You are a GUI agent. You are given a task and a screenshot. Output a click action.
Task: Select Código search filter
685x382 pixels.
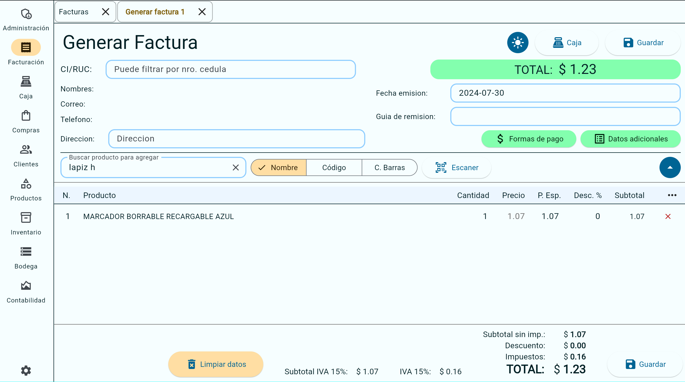[334, 167]
